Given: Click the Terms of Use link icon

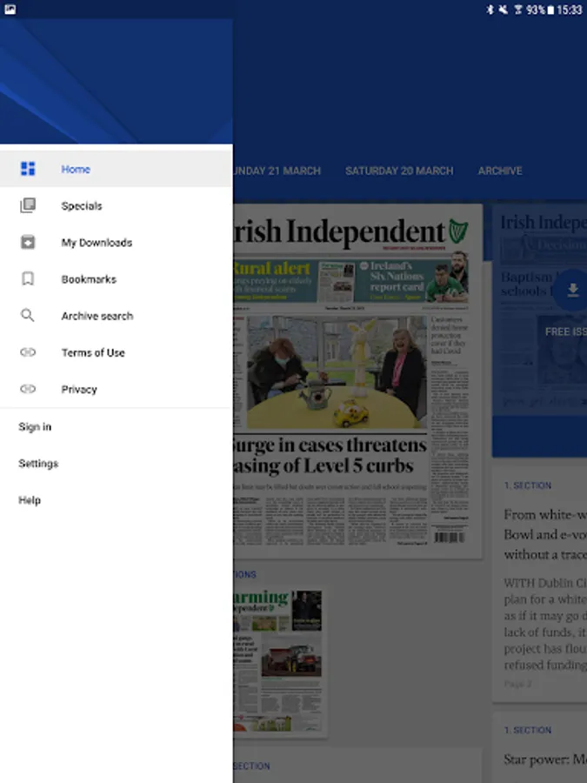Looking at the screenshot, I should click(28, 352).
